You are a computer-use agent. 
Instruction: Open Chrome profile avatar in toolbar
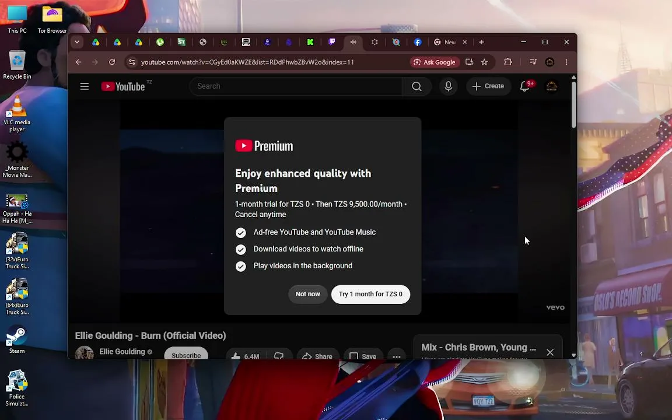tap(549, 62)
